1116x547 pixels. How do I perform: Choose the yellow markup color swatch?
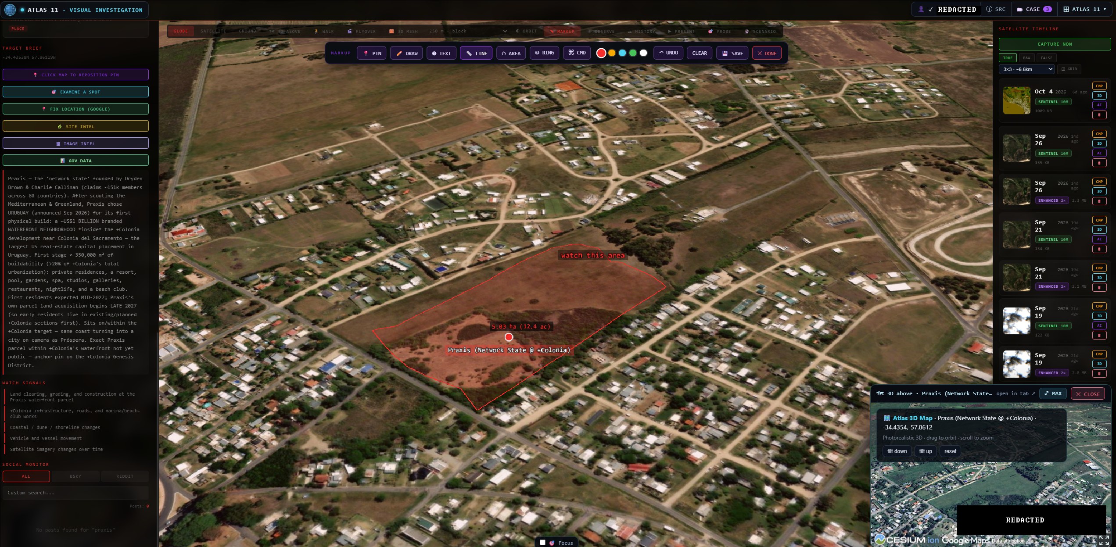[x=612, y=53]
